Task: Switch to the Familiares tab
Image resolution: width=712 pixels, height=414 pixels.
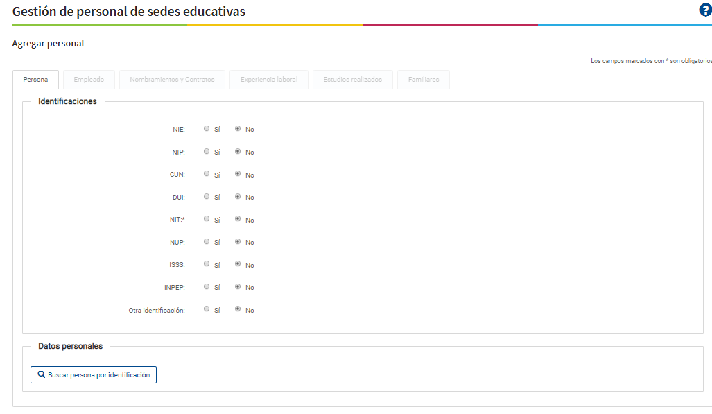Action: 423,80
